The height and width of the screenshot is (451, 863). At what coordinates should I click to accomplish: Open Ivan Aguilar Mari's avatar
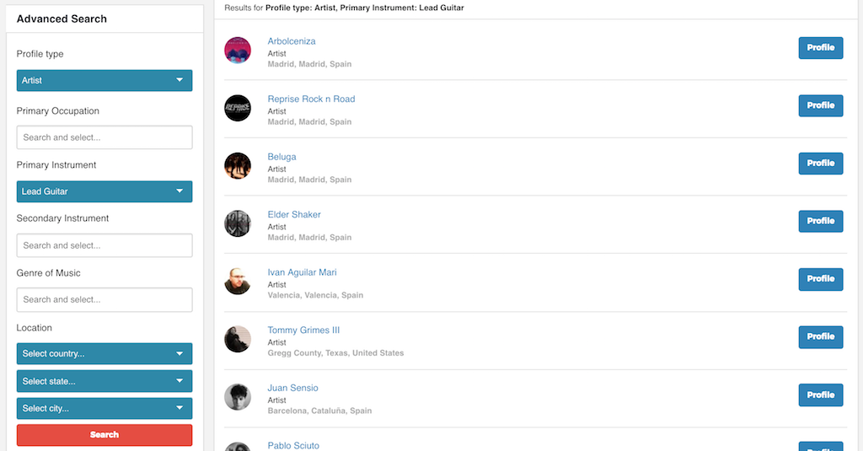(x=238, y=282)
